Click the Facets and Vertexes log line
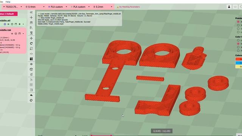The height and width of the screenshot is (136, 242). [65, 16]
